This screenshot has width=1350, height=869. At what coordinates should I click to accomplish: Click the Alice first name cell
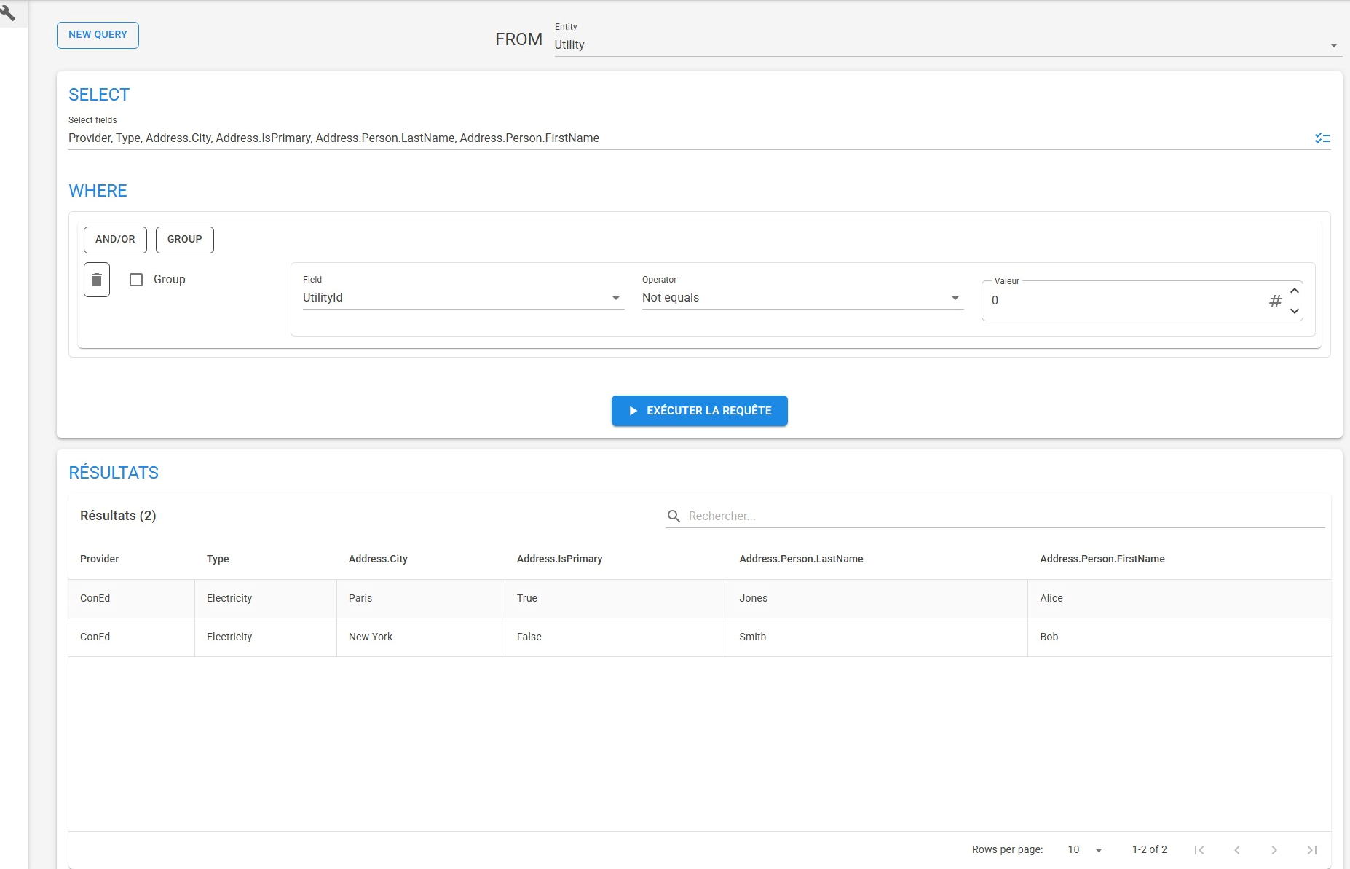[1180, 598]
